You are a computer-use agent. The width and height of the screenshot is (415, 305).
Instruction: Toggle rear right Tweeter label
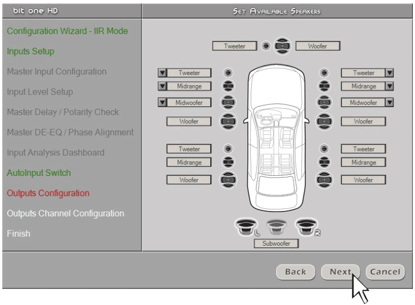364,149
